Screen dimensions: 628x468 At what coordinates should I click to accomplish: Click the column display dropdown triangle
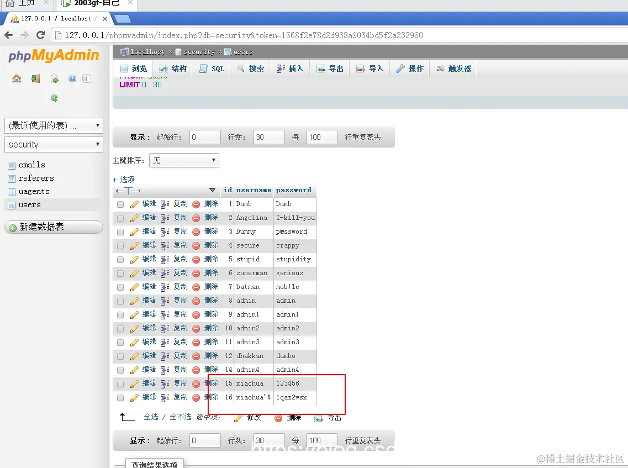pyautogui.click(x=212, y=190)
